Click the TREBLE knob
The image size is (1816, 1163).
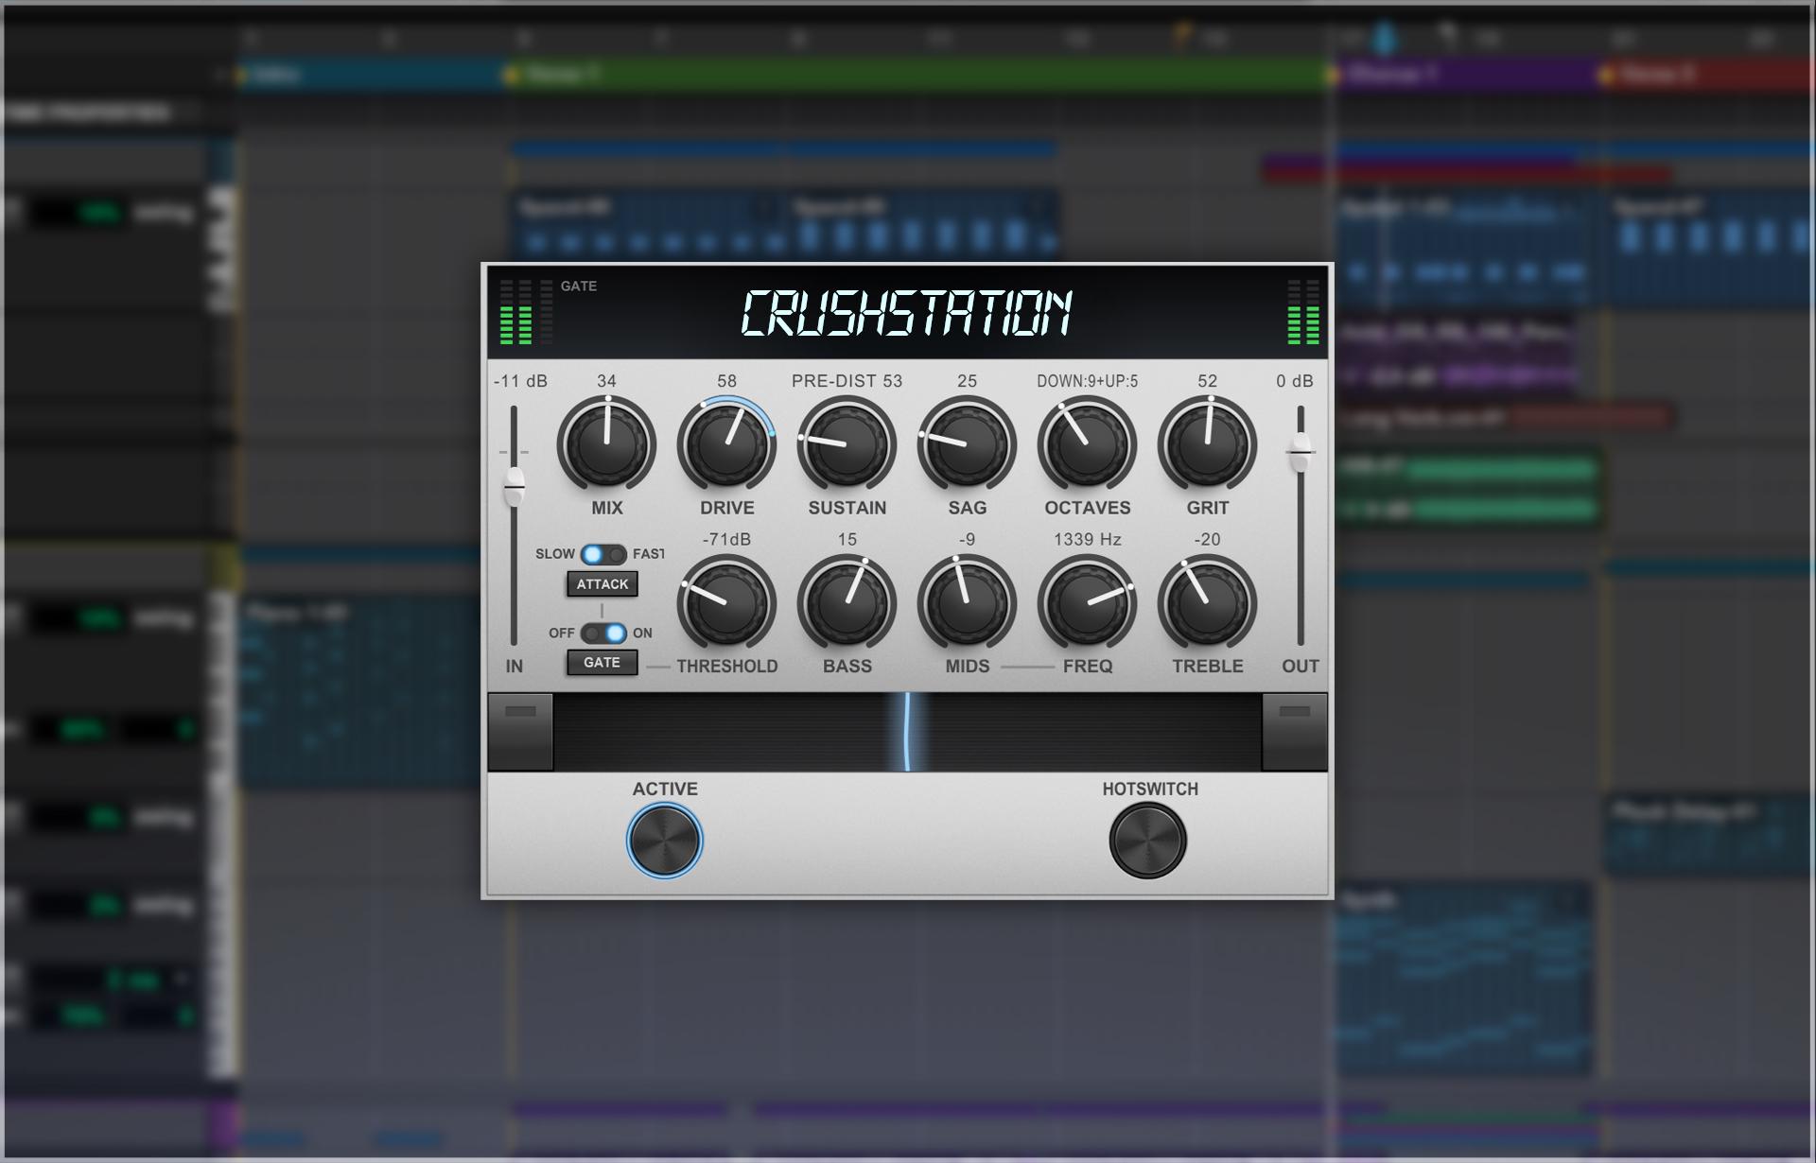[1207, 603]
